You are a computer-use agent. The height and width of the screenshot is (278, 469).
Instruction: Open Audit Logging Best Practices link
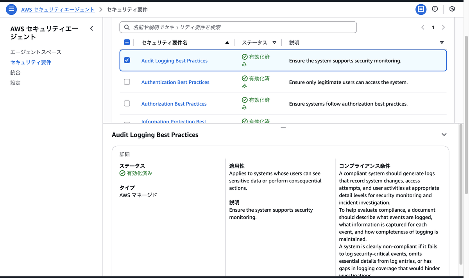pos(174,61)
